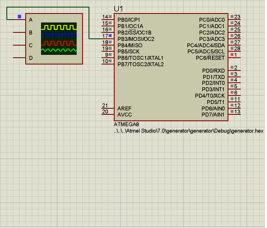Viewport: 267px width, 228px height.
Task: Select the oscilloscope's waveform display
Action: [x=59, y=39]
